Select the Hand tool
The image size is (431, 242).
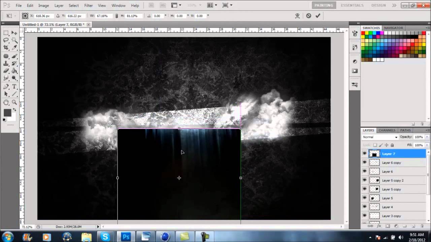pos(6,102)
